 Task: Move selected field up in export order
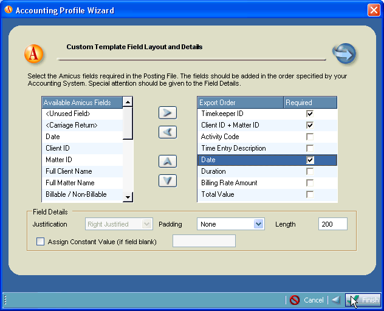pyautogui.click(x=167, y=161)
